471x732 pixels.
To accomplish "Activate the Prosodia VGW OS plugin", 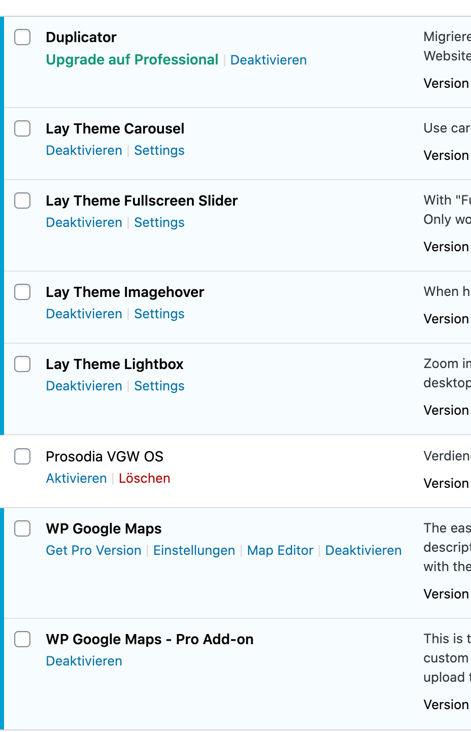I will [x=76, y=478].
